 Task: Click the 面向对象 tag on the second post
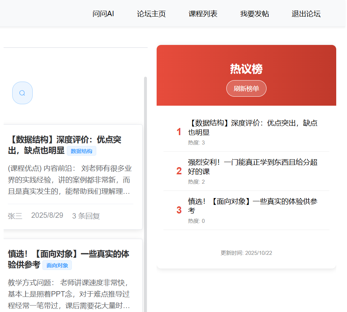point(57,265)
